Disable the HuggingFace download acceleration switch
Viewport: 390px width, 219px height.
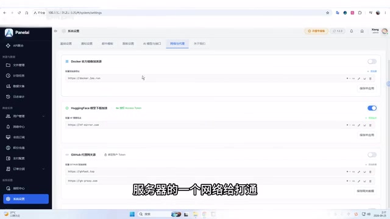click(372, 108)
